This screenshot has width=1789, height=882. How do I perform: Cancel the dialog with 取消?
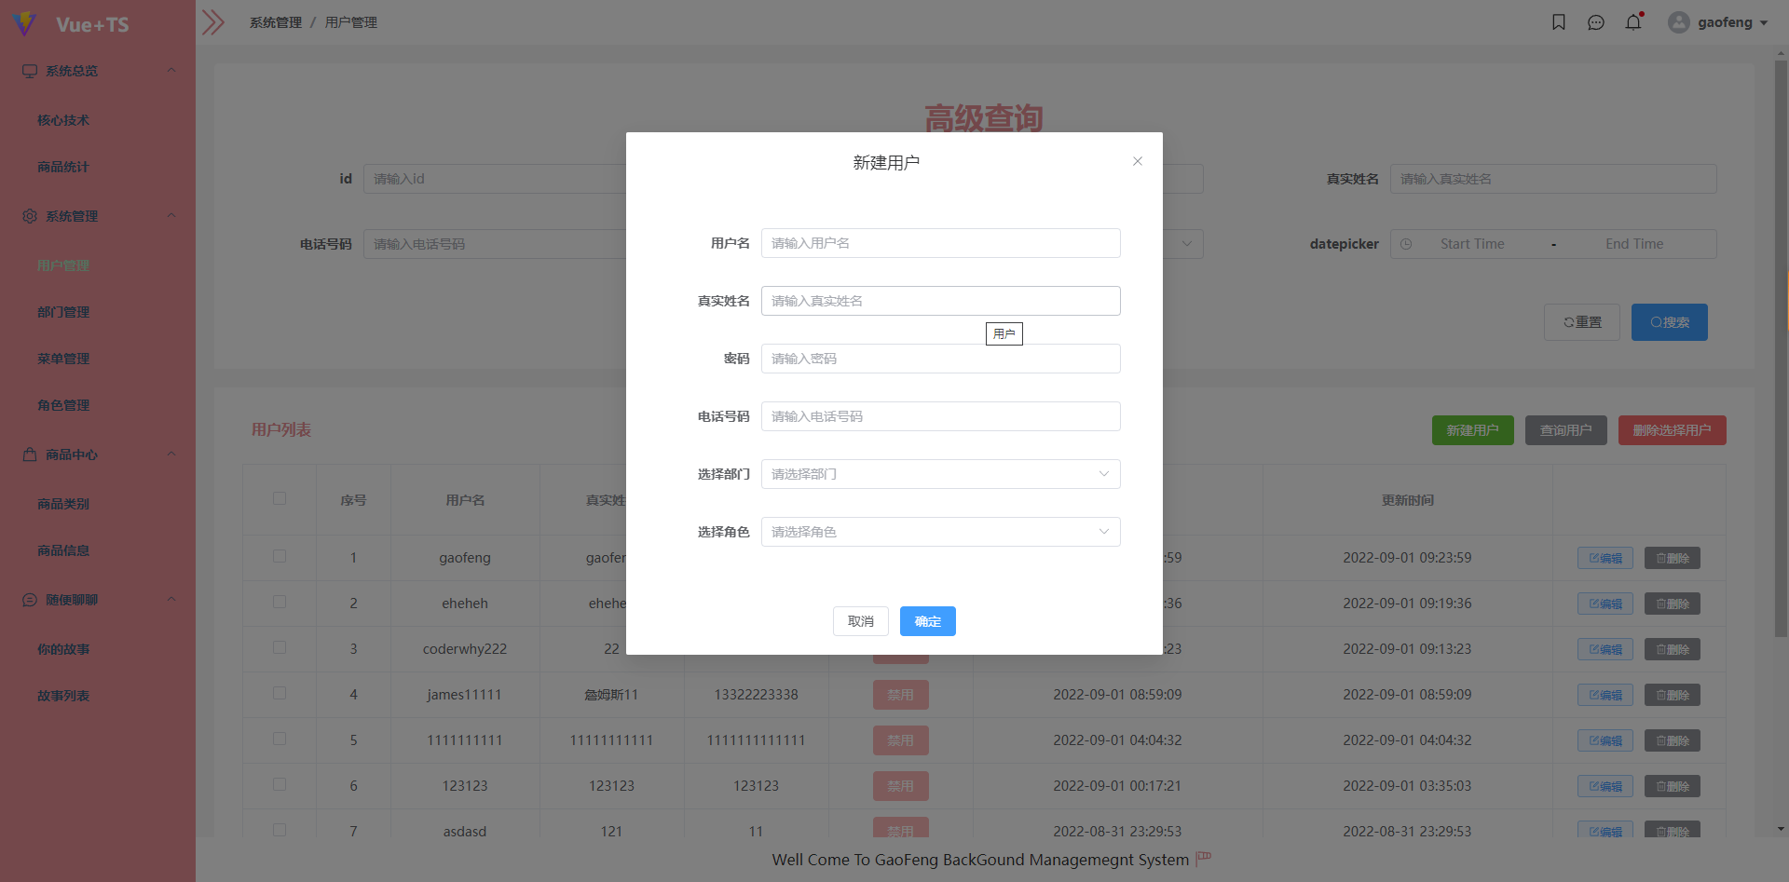[x=860, y=621]
